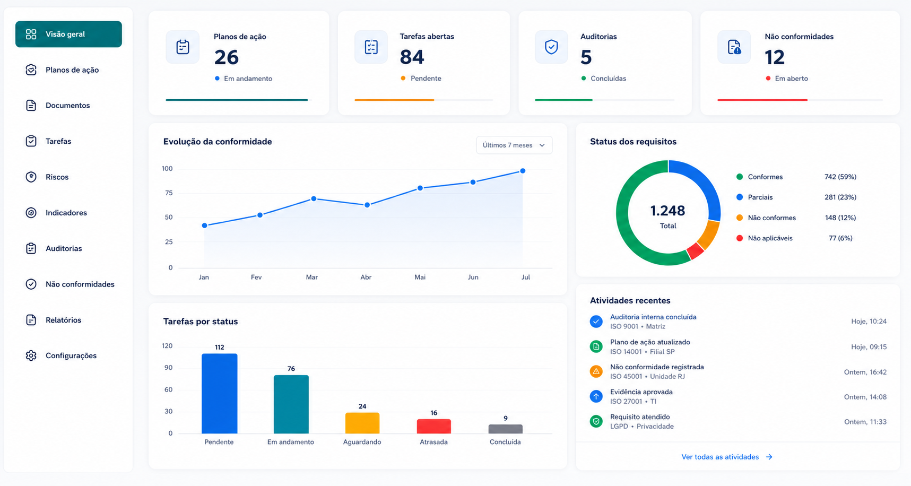Click the Auditorias clipboard sidebar icon
Image resolution: width=911 pixels, height=486 pixels.
[31, 248]
